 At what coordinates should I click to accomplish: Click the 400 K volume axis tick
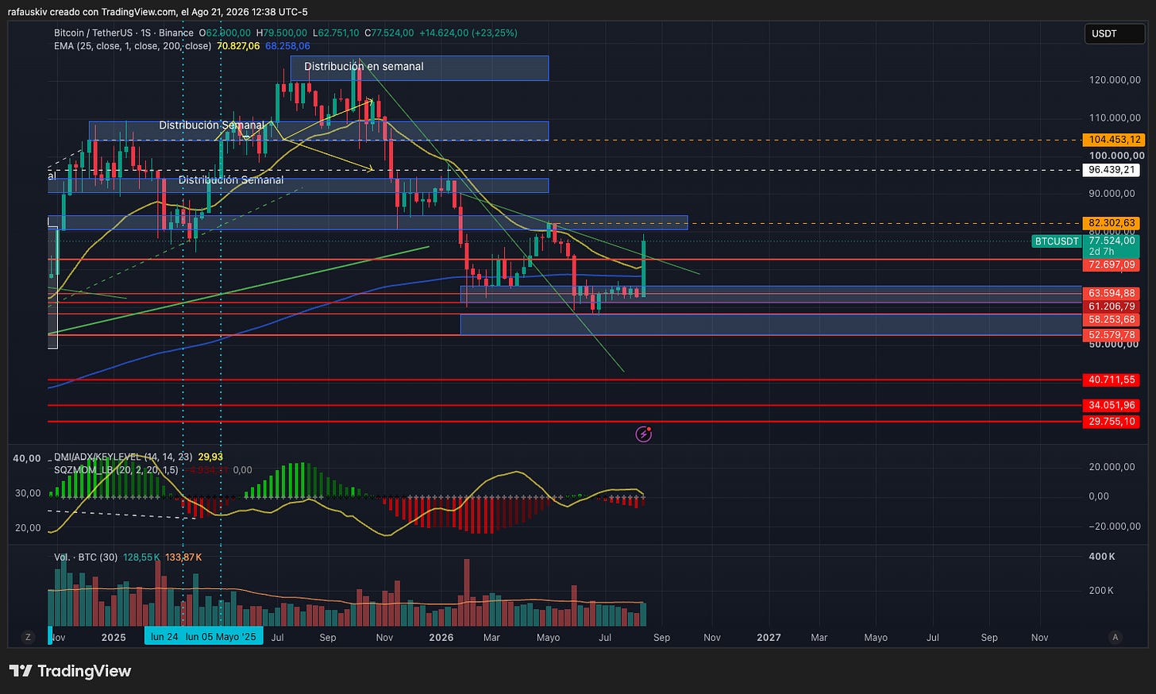click(x=1102, y=557)
